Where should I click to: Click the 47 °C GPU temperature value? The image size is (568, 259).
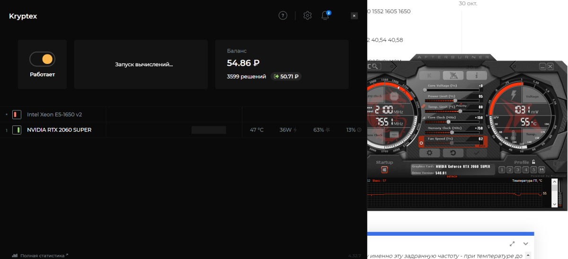tap(257, 130)
